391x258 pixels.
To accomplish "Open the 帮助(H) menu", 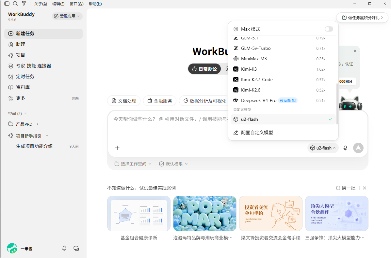I will click(95, 4).
